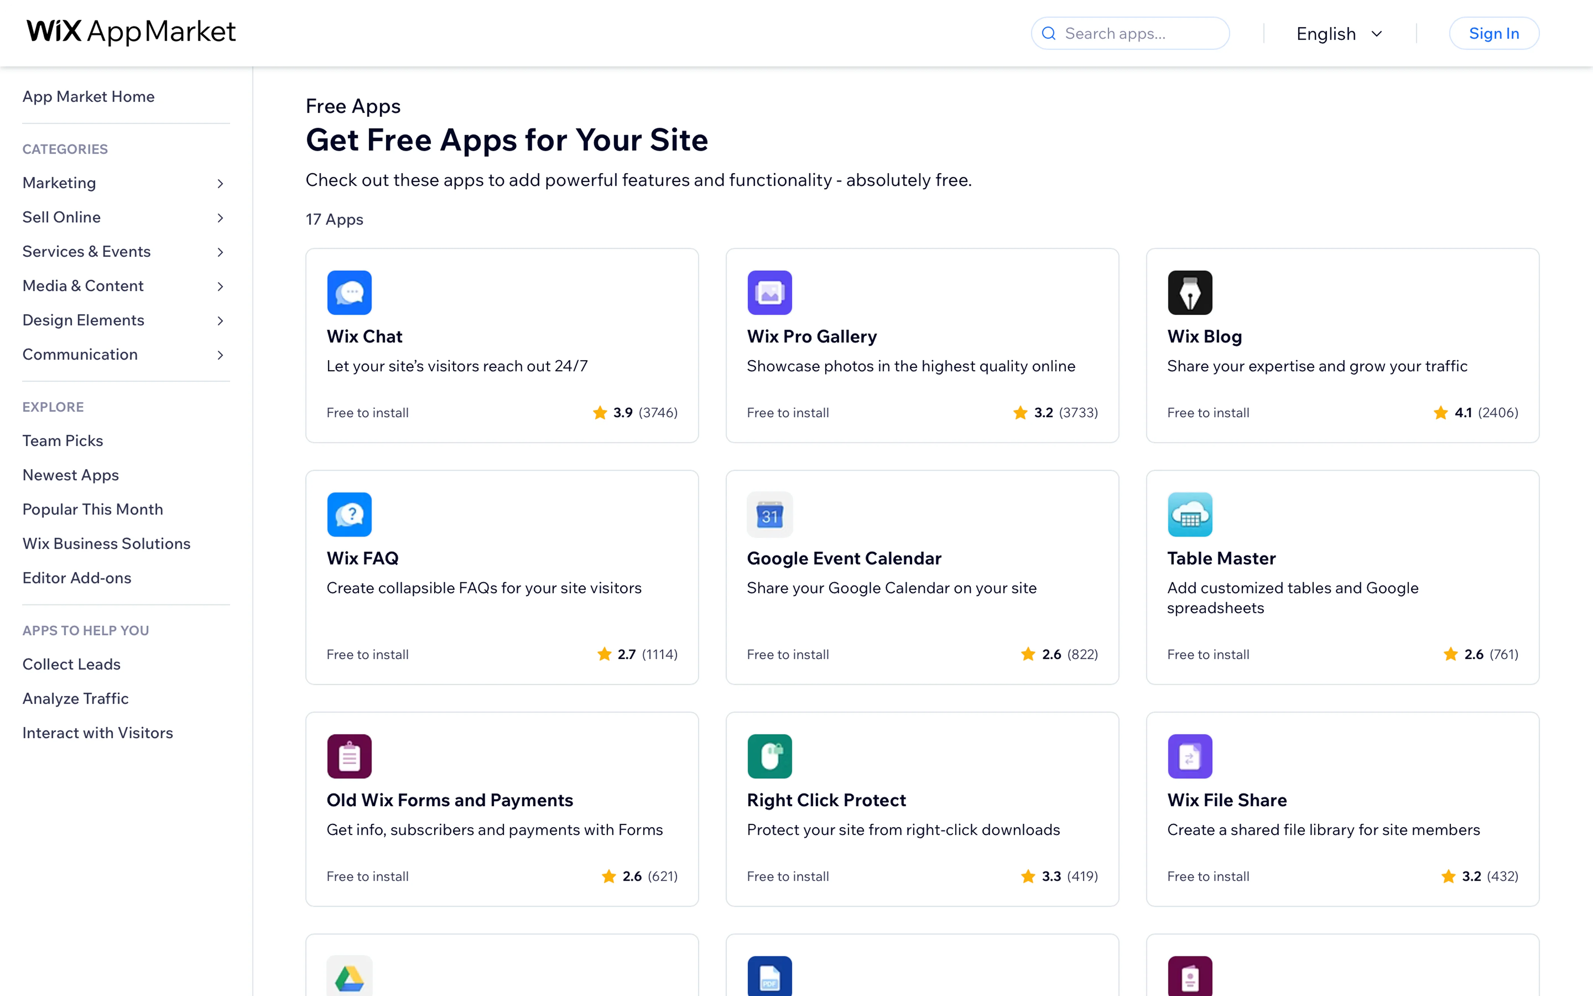Screen dimensions: 1593x996
Task: Click the Google Event Calendar icon
Action: coord(770,515)
